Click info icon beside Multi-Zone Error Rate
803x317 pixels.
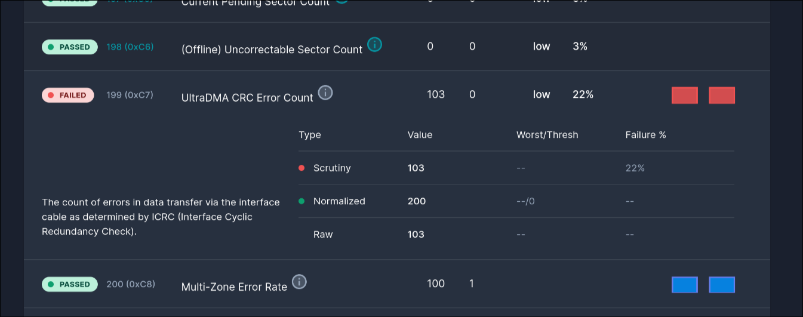tap(299, 282)
